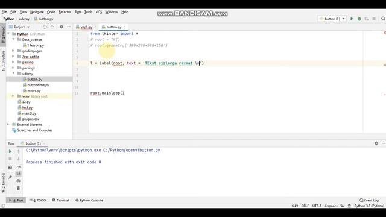Hide the Project panel with minus icon
The width and height of the screenshot is (386, 217).
[69, 27]
